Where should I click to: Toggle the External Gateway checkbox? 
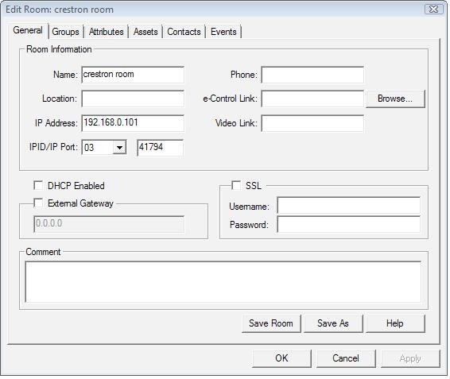(x=38, y=203)
